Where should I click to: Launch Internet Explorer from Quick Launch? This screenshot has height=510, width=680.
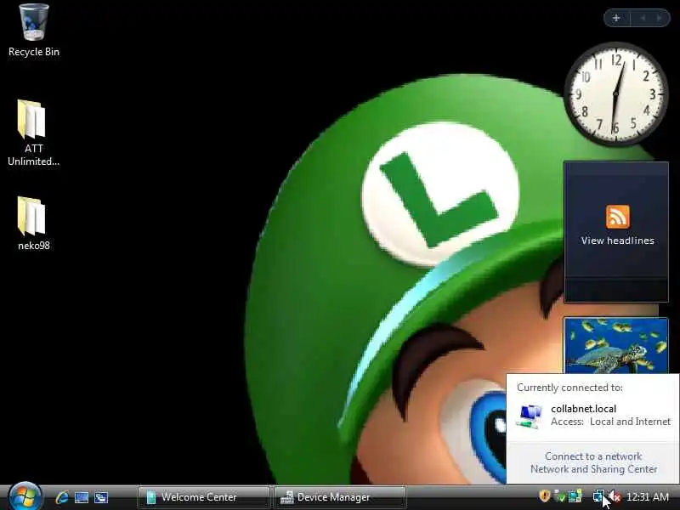pos(61,497)
